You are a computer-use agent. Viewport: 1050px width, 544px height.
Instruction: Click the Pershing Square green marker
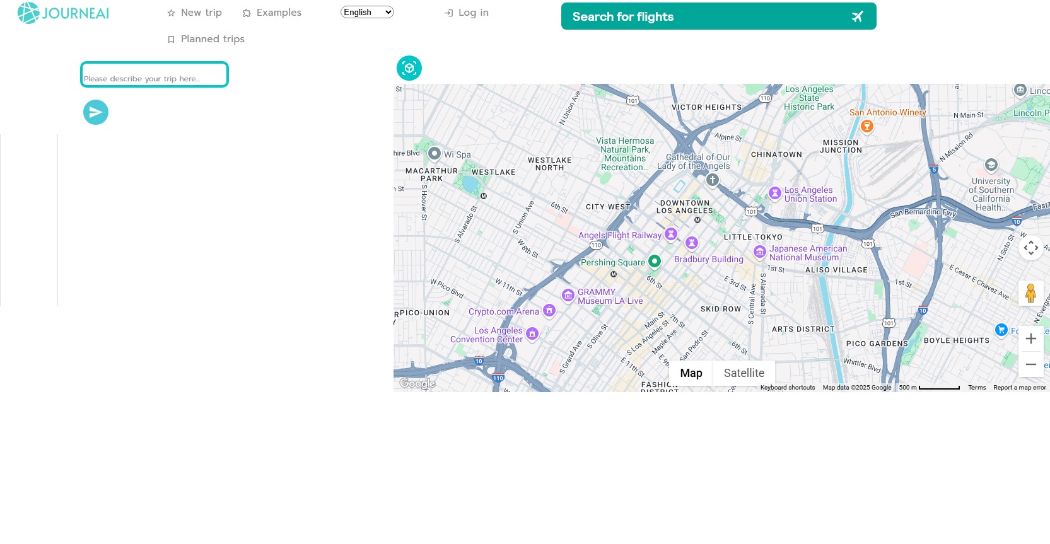coord(655,261)
